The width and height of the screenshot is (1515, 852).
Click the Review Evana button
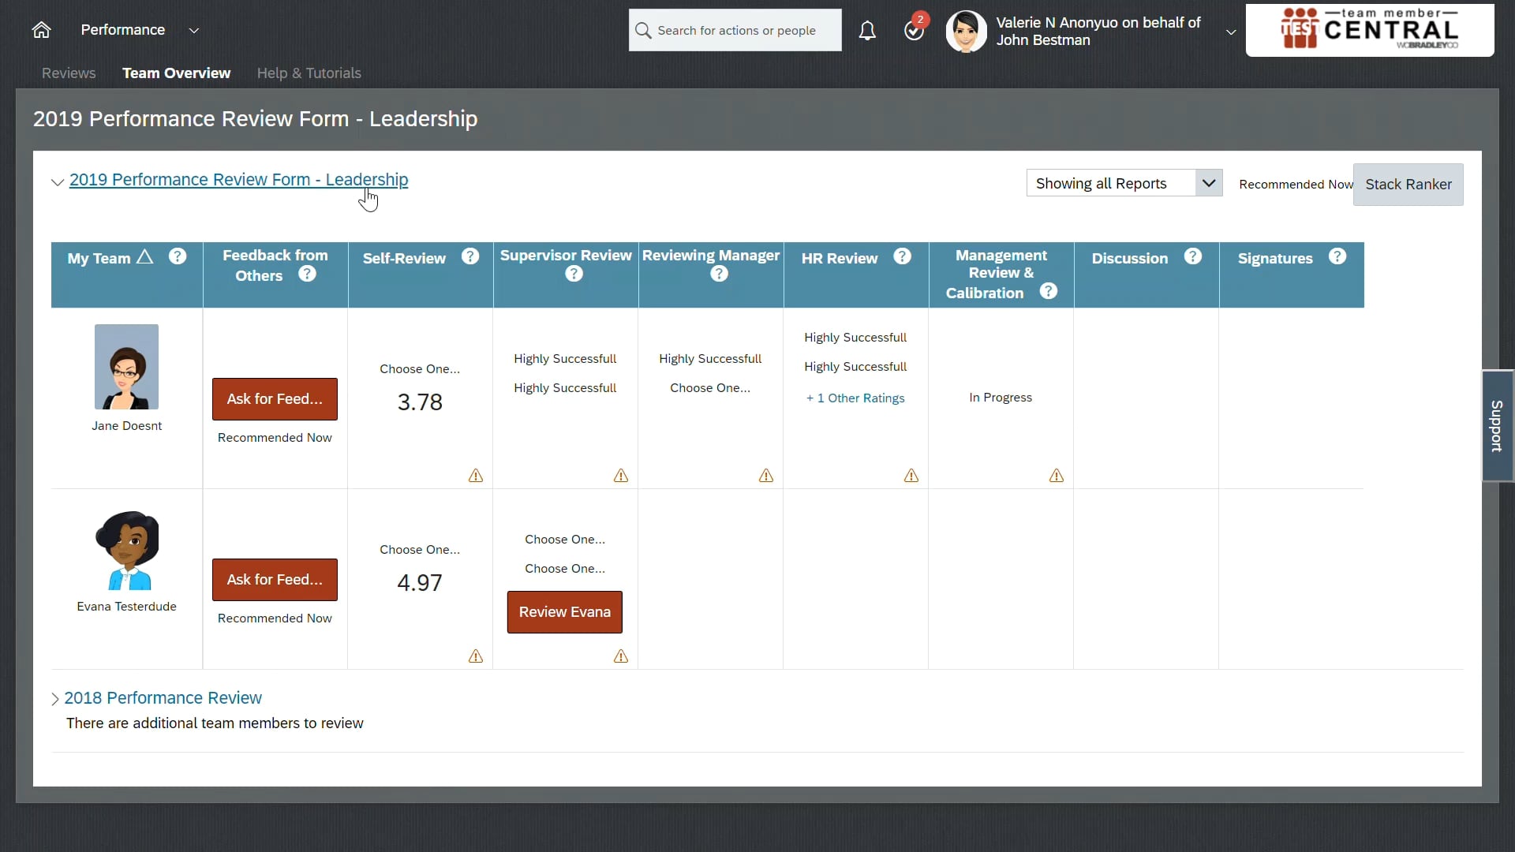(x=565, y=611)
